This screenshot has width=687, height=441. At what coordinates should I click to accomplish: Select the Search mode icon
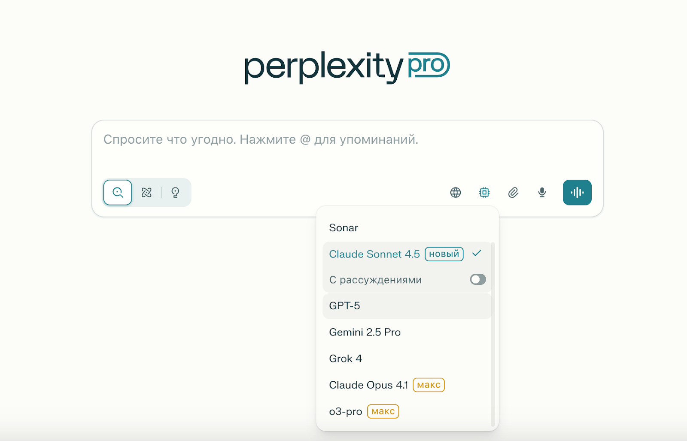click(118, 192)
